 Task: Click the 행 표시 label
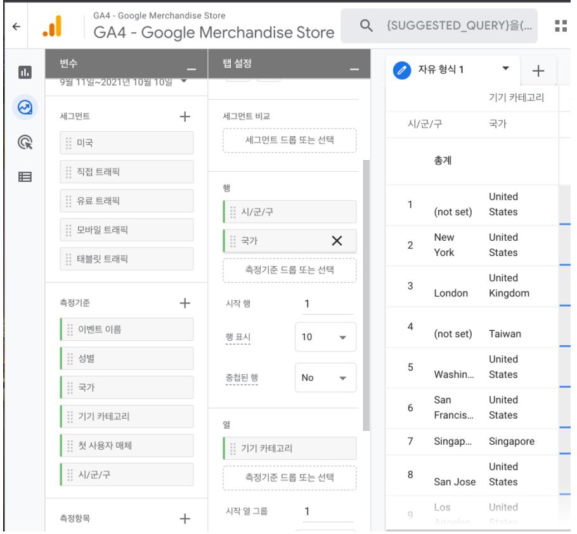point(238,337)
